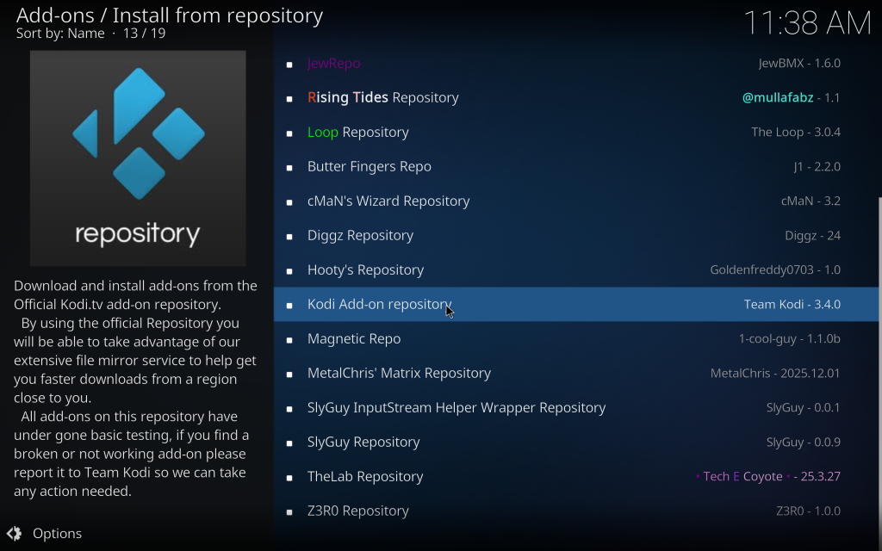Open Hooty's Repository entry
Image resolution: width=882 pixels, height=551 pixels.
click(x=365, y=270)
